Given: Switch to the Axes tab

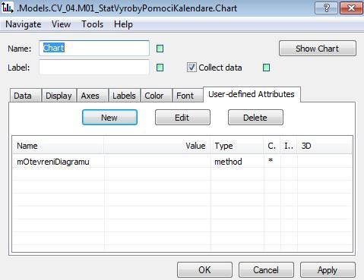Looking at the screenshot, I should point(93,96).
